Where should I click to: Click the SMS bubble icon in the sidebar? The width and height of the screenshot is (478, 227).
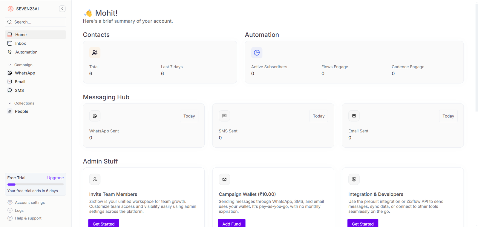point(10,90)
